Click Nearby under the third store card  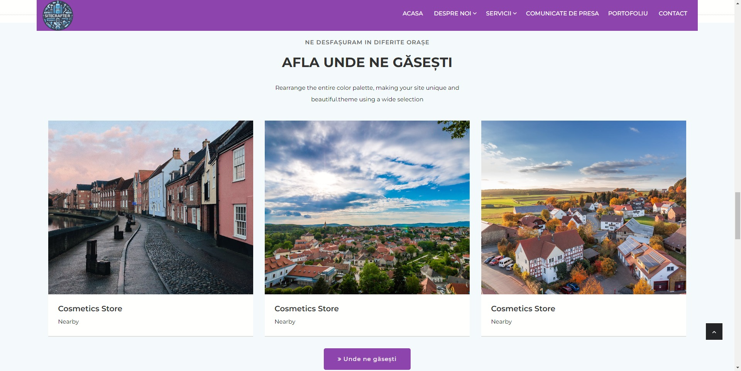(501, 322)
